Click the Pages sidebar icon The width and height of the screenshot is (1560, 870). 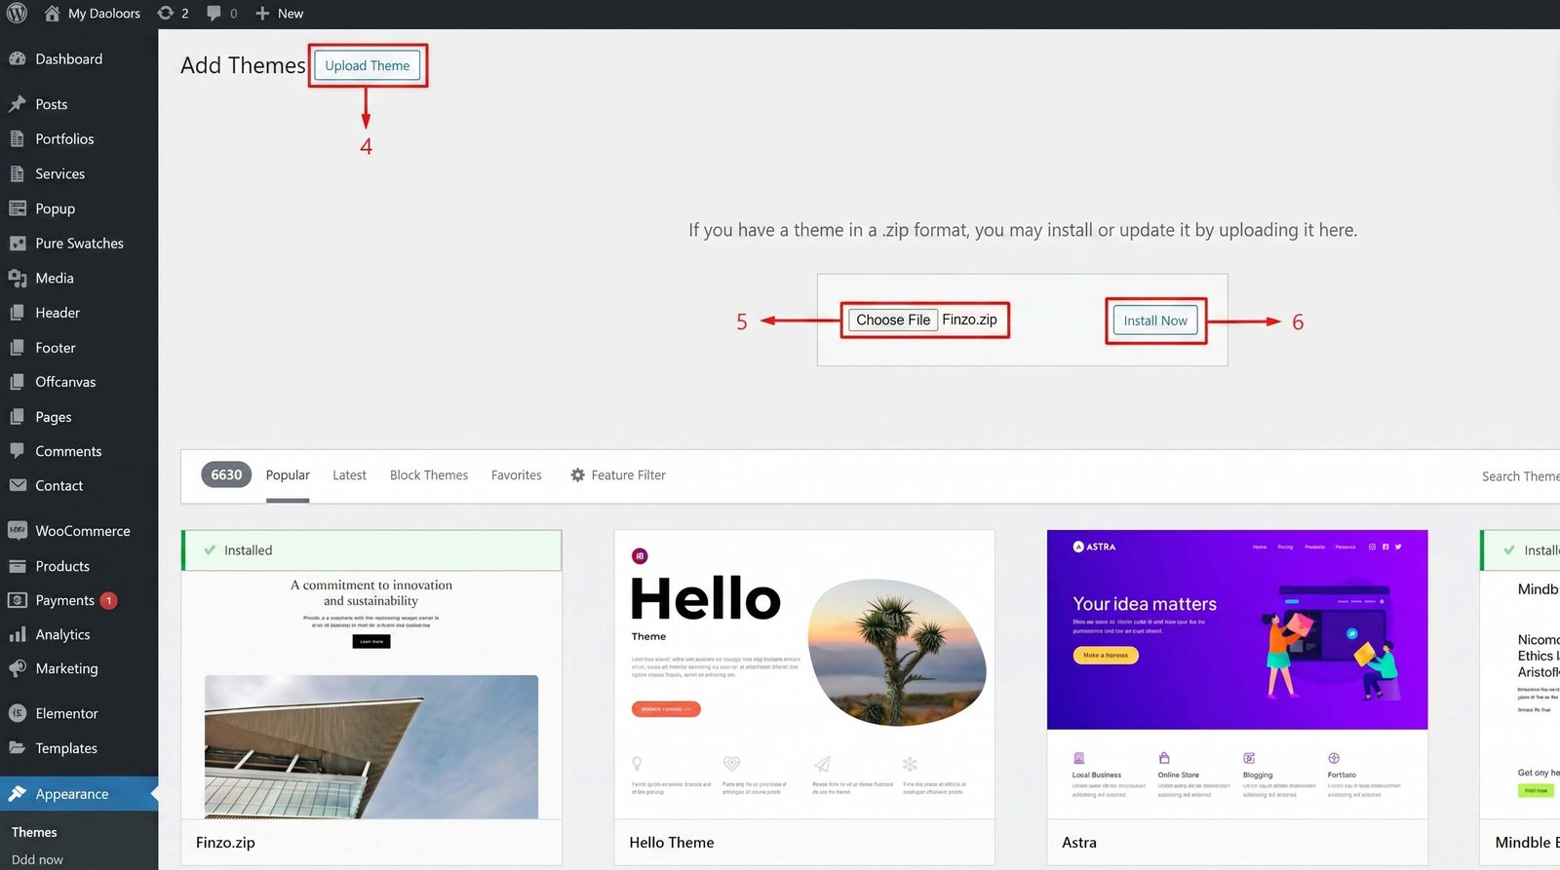(x=17, y=417)
